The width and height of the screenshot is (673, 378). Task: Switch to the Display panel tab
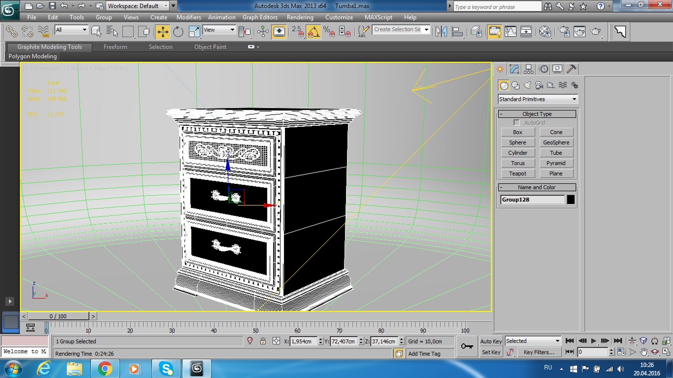point(557,69)
